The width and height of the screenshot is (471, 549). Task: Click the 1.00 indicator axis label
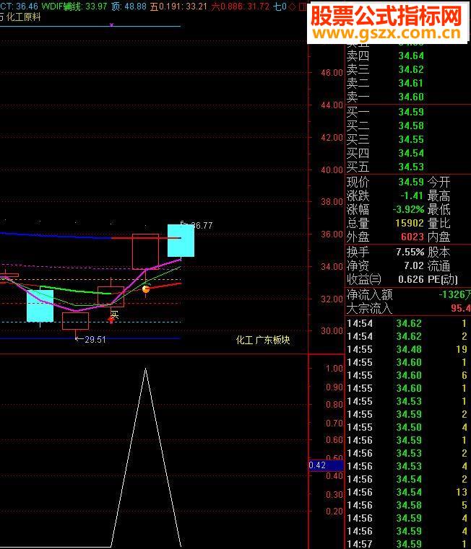click(334, 369)
